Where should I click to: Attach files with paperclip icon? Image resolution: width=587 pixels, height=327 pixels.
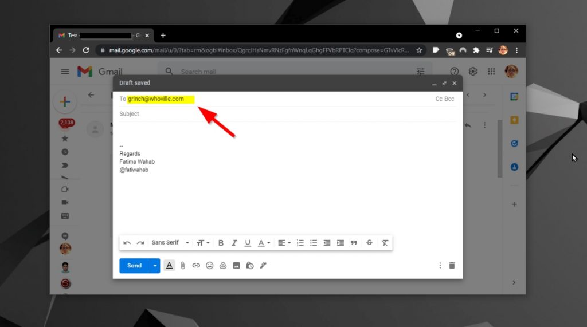pos(183,266)
